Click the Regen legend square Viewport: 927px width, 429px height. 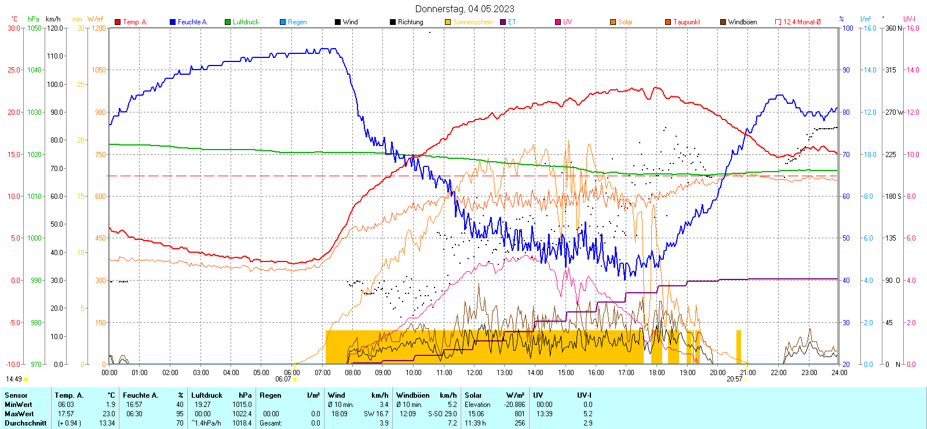[x=283, y=22]
